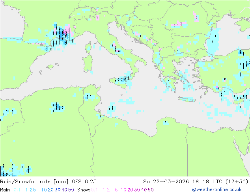Pick the Snow 2 legend value

[x=108, y=190]
